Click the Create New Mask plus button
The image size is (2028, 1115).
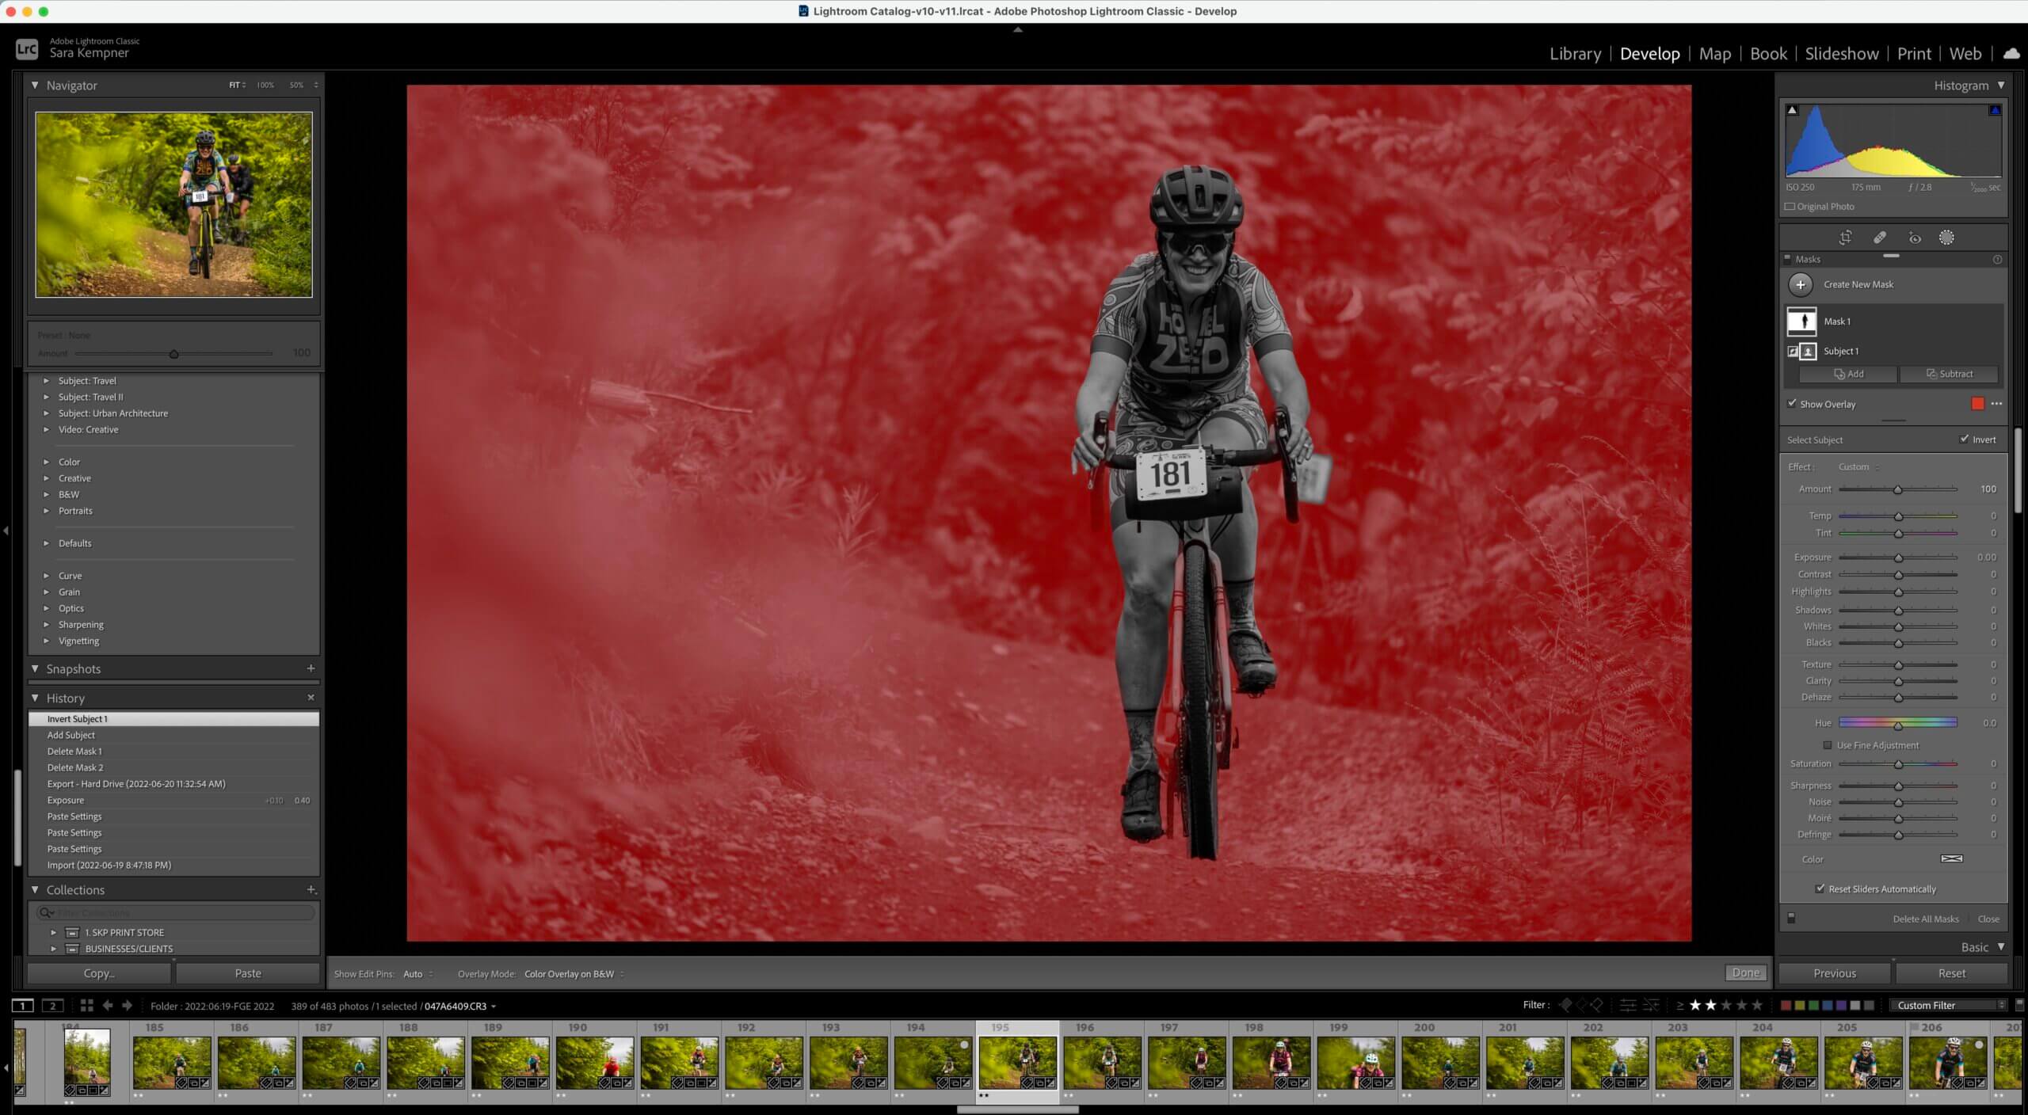coord(1801,284)
